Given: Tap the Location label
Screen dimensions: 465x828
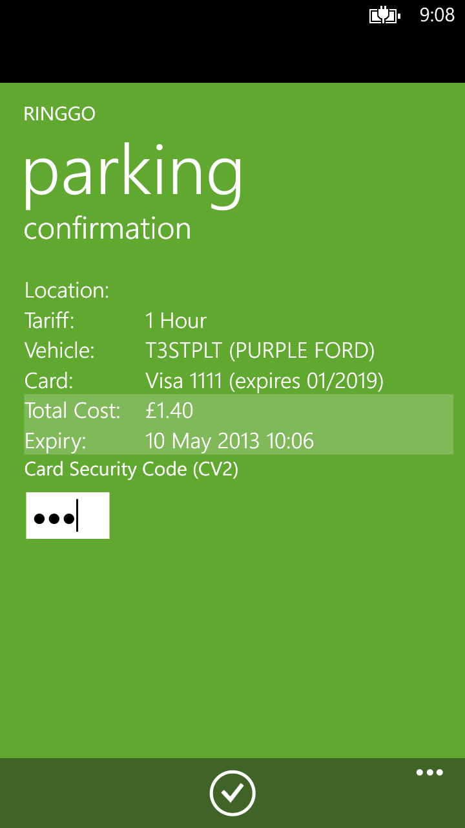Looking at the screenshot, I should click(67, 290).
